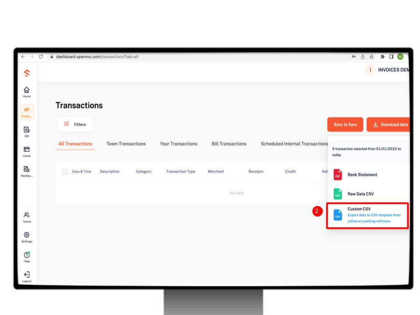Click the site lock icon
The width and height of the screenshot is (420, 315).
point(52,56)
